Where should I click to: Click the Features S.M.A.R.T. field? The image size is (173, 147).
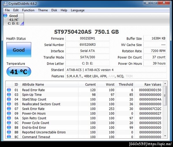point(116,76)
